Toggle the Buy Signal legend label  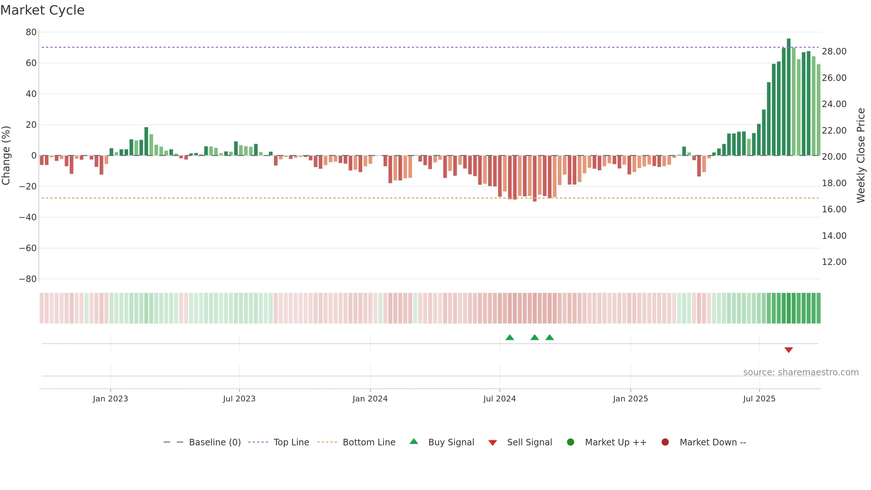[451, 442]
